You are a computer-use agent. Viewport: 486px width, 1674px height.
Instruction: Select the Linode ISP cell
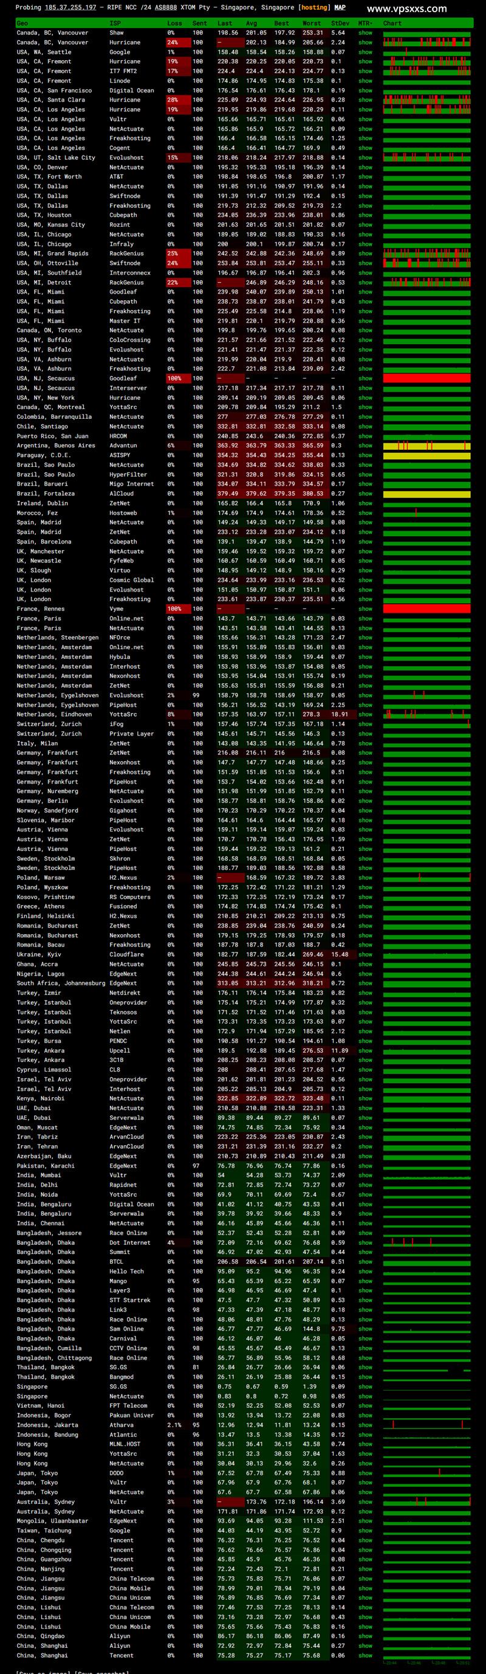[120, 81]
